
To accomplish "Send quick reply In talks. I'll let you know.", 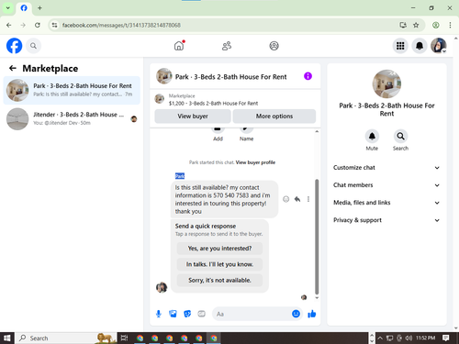I will 219,264.
